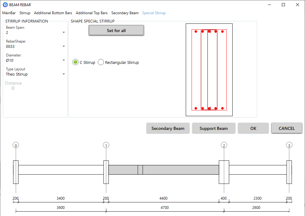Click the secondary beam marker in middle span

click(140, 170)
